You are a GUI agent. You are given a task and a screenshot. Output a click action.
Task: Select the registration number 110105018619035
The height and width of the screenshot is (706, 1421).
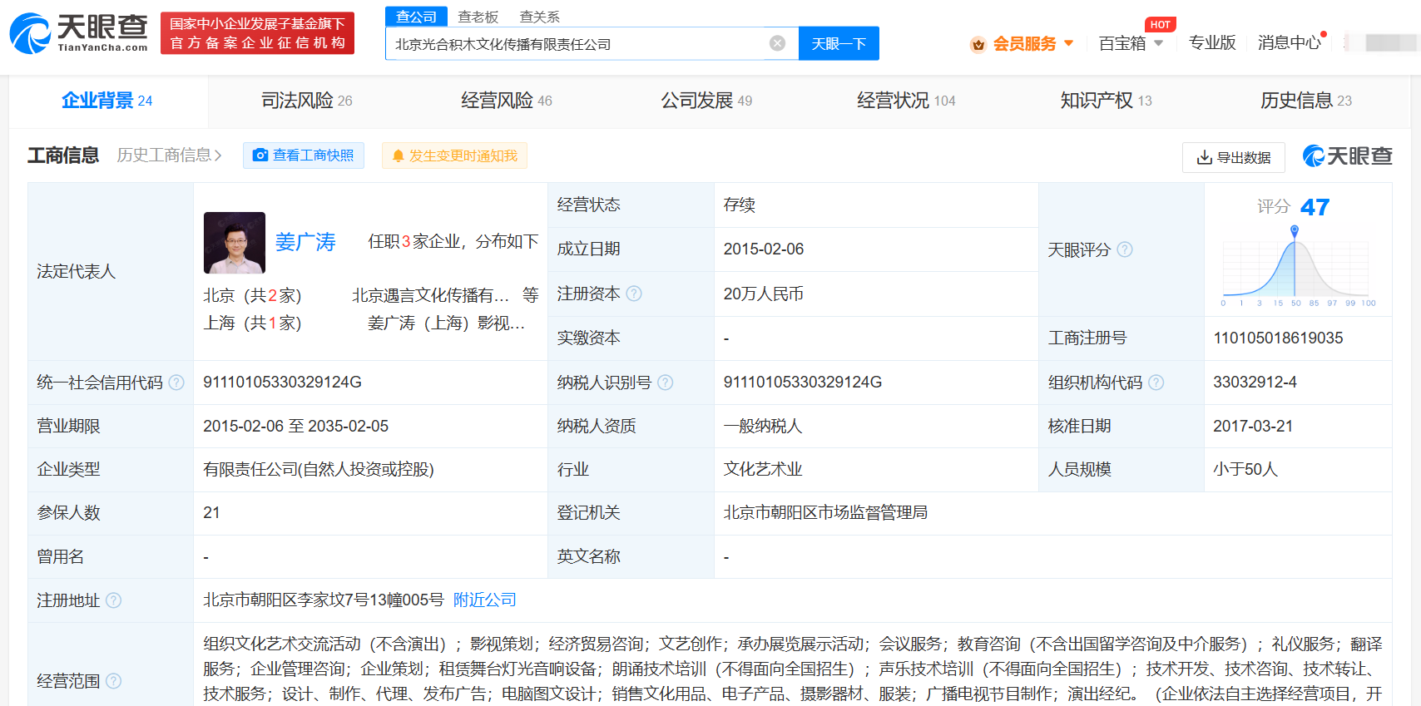pyautogui.click(x=1278, y=338)
